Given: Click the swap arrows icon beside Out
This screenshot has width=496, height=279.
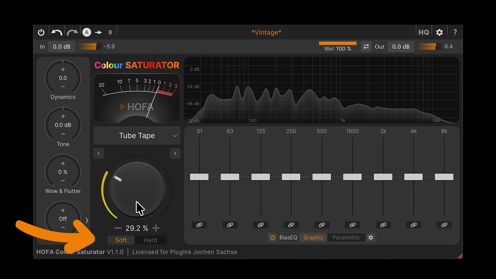Looking at the screenshot, I should click(366, 46).
